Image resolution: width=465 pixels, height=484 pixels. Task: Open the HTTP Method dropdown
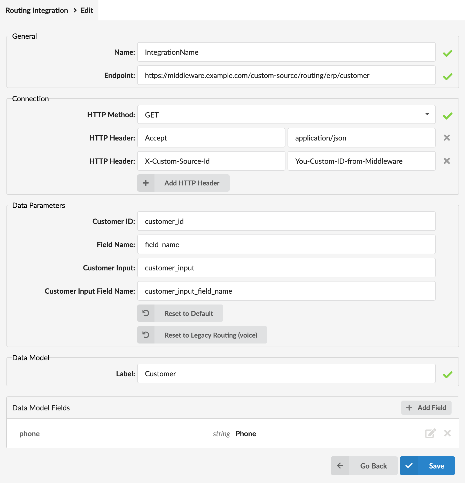[286, 115]
